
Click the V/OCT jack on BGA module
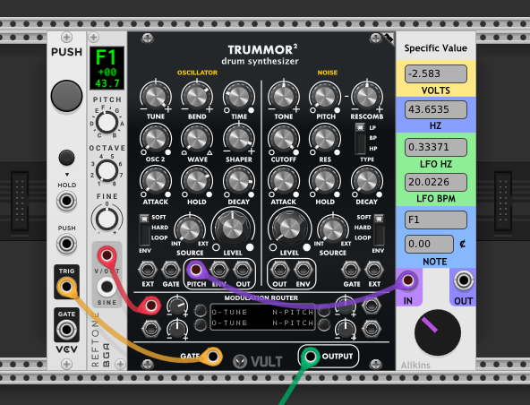tap(107, 255)
